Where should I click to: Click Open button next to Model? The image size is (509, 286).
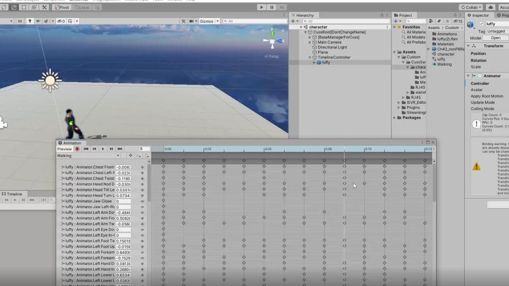click(495, 38)
